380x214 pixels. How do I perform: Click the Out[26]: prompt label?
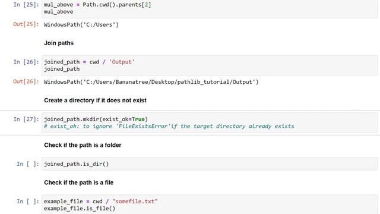point(26,81)
